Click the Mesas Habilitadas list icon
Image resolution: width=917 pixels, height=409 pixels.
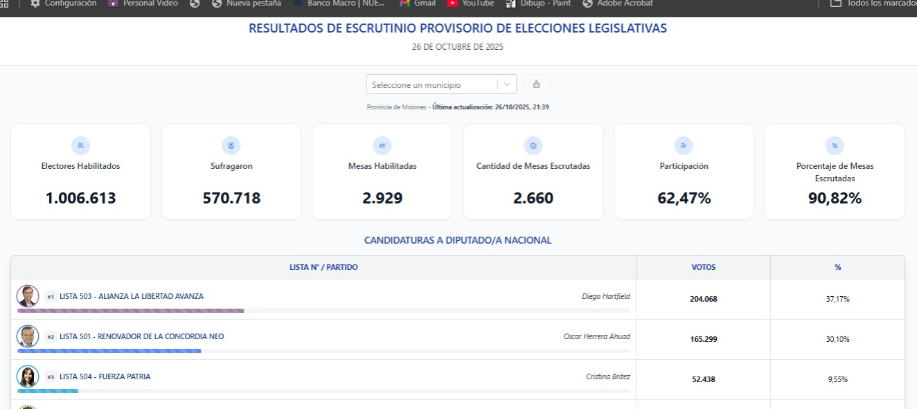382,145
